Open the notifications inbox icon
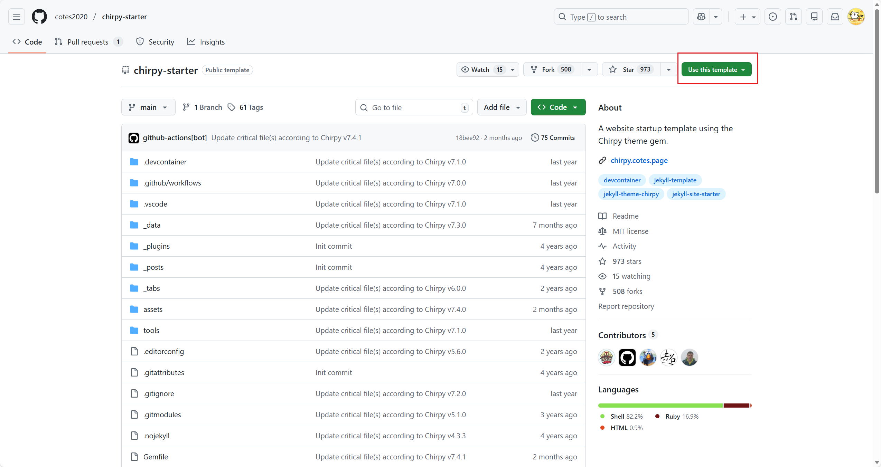Screen dimensions: 881x467 (835, 17)
